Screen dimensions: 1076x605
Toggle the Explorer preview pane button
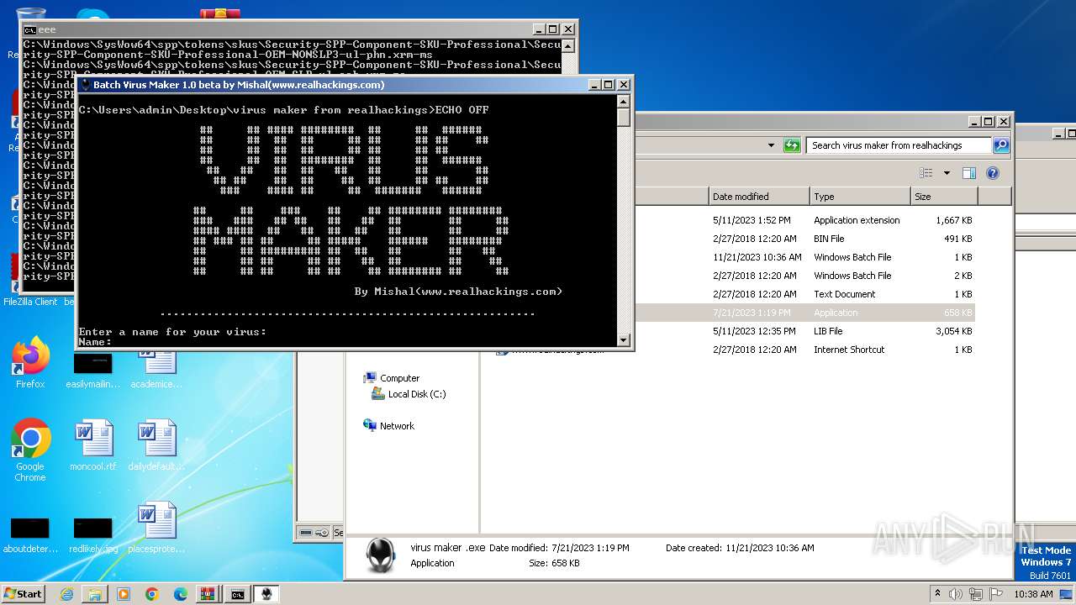coord(968,173)
